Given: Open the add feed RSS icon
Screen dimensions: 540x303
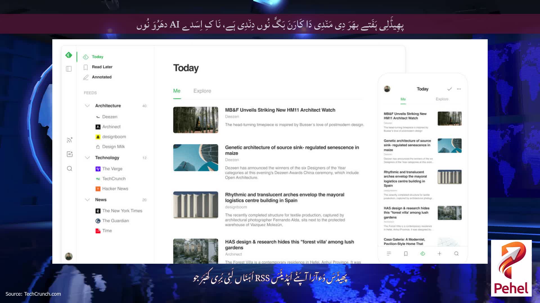Looking at the screenshot, I should tap(69, 140).
